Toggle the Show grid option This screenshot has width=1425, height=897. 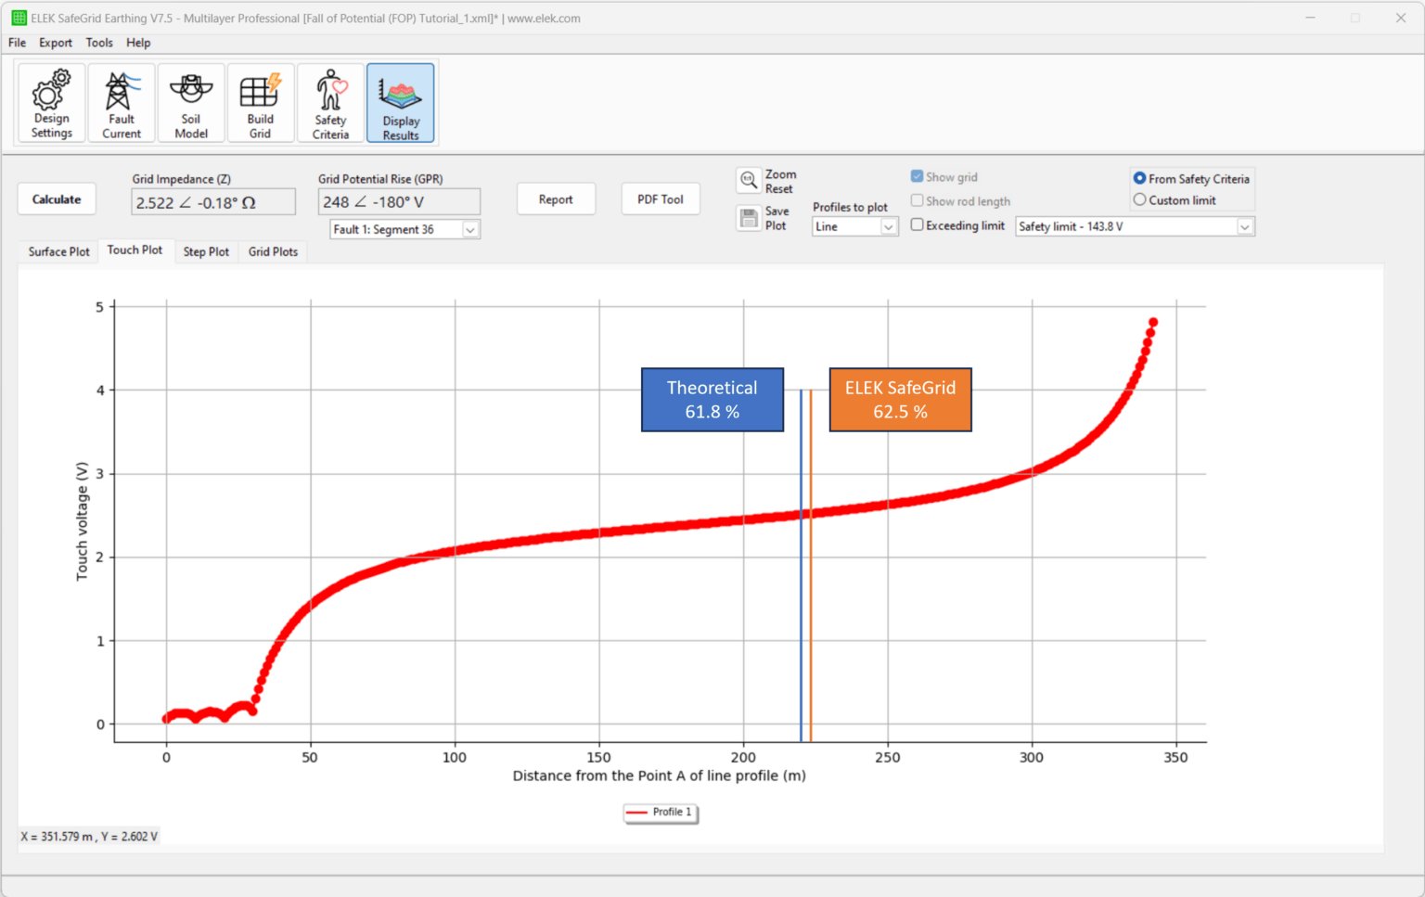[917, 175]
